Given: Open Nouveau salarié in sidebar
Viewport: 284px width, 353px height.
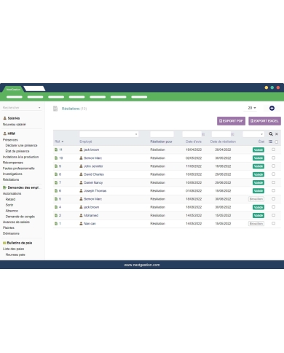Looking at the screenshot, I should (x=14, y=125).
